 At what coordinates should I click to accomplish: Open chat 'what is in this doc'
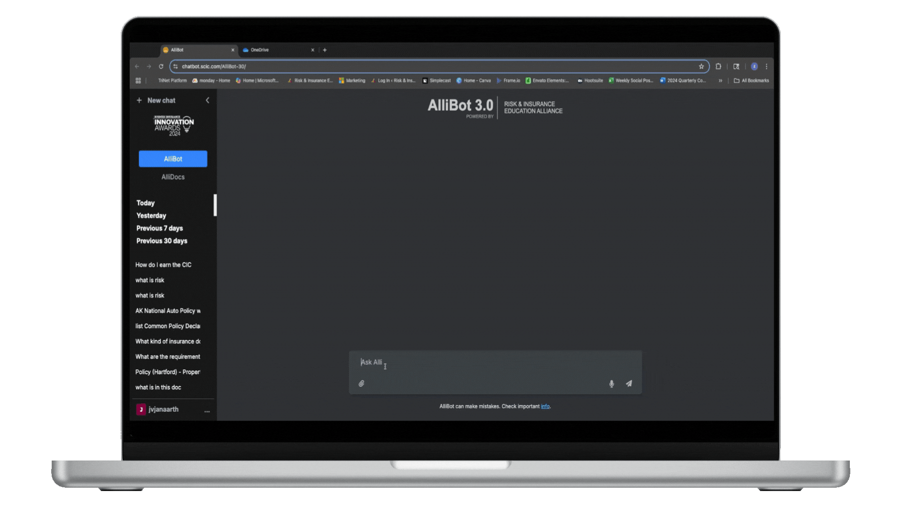[x=158, y=387]
